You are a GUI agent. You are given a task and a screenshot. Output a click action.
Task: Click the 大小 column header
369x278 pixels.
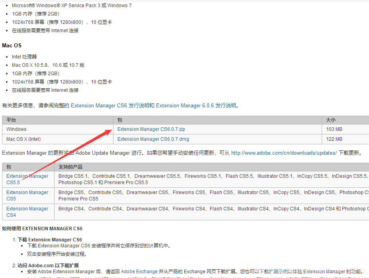tap(345, 120)
